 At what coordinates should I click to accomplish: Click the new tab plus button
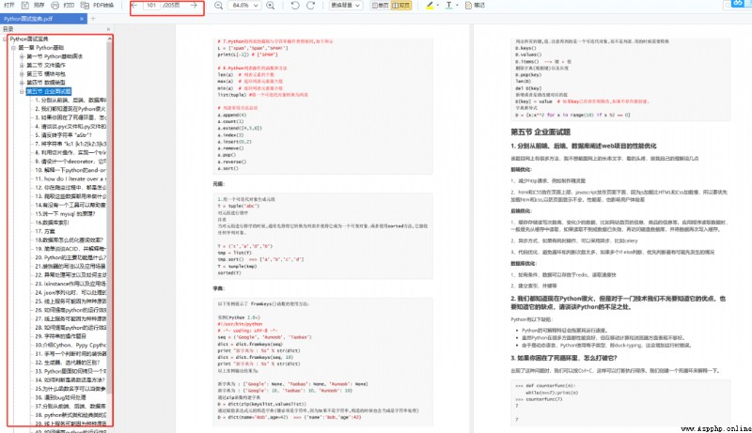pyautogui.click(x=93, y=19)
